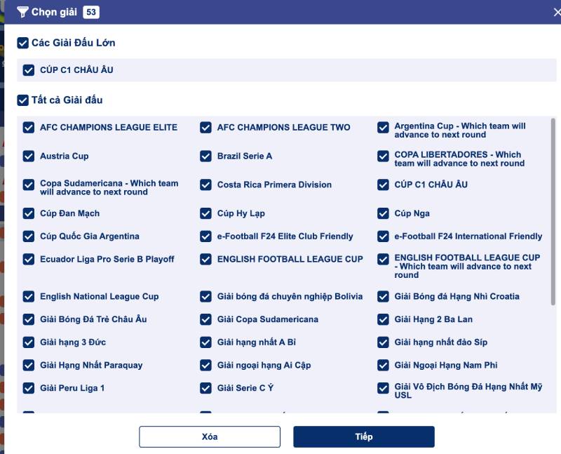561x454 pixels.
Task: Uncheck English National League Cup
Action: [x=29, y=297]
